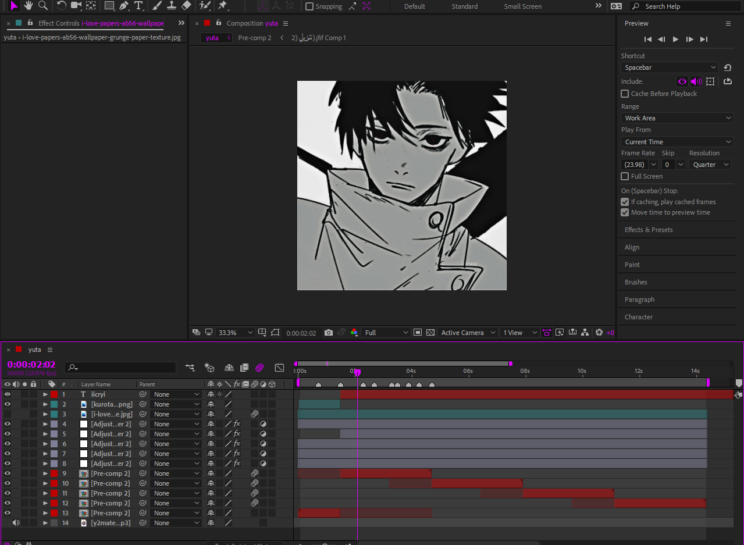The height and width of the screenshot is (545, 744).
Task: Uncheck If caching, play cached frames
Action: pyautogui.click(x=625, y=202)
